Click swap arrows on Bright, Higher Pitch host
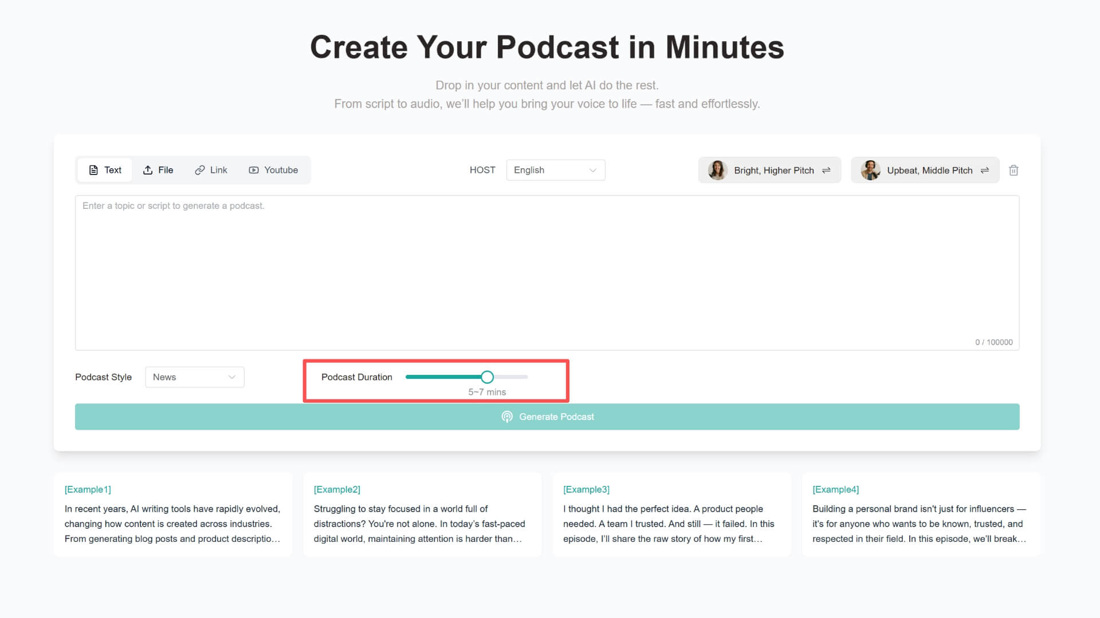The image size is (1100, 618). pos(826,170)
